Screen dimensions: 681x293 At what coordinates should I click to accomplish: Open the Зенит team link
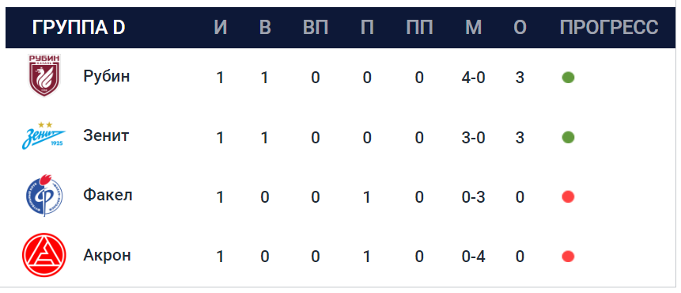tap(106, 135)
